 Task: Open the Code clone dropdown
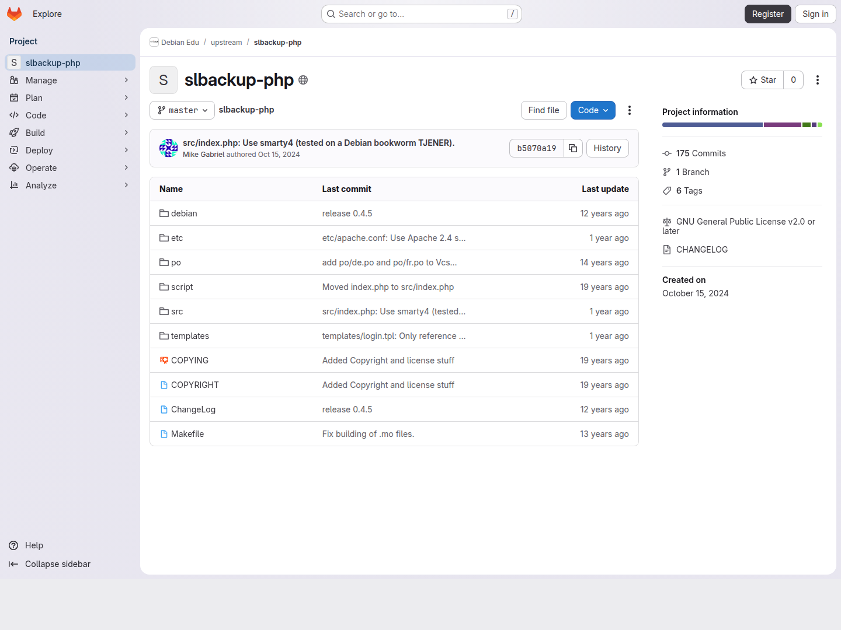(593, 110)
